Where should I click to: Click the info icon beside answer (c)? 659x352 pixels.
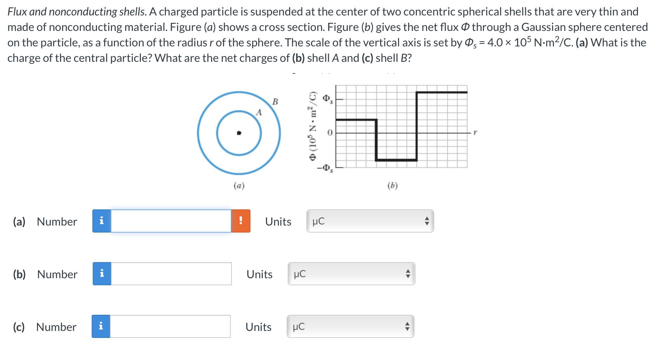(x=101, y=326)
